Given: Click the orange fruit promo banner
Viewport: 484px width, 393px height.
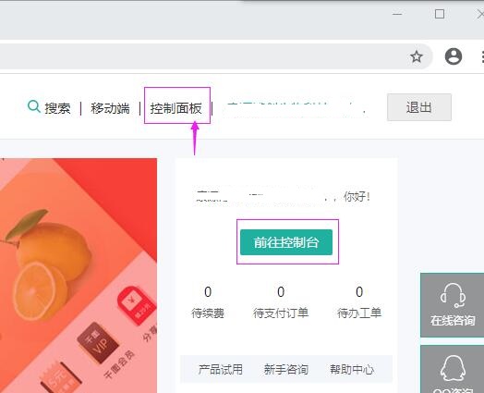Looking at the screenshot, I should pos(79,276).
